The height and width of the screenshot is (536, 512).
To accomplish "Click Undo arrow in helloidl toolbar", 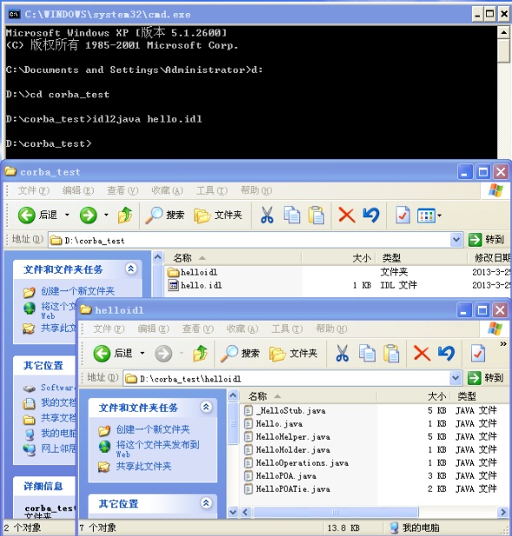I will pos(446,353).
